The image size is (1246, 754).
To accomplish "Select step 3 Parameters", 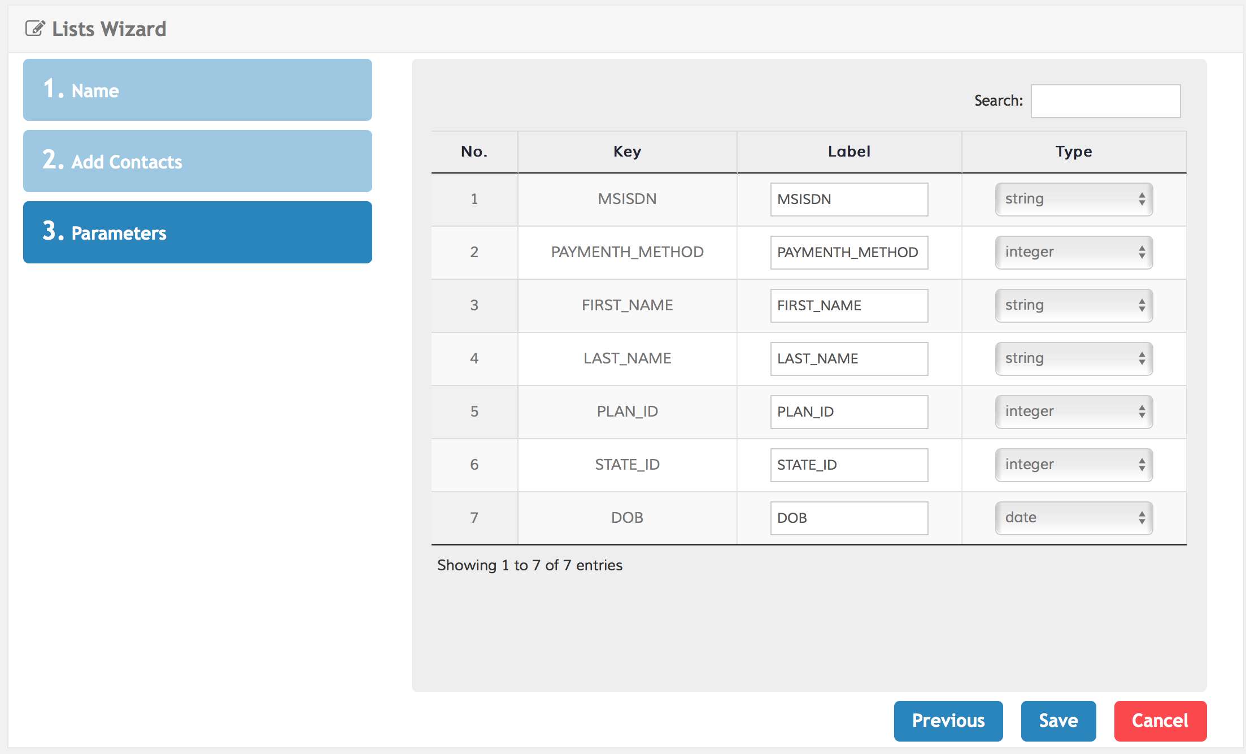I will 197,232.
